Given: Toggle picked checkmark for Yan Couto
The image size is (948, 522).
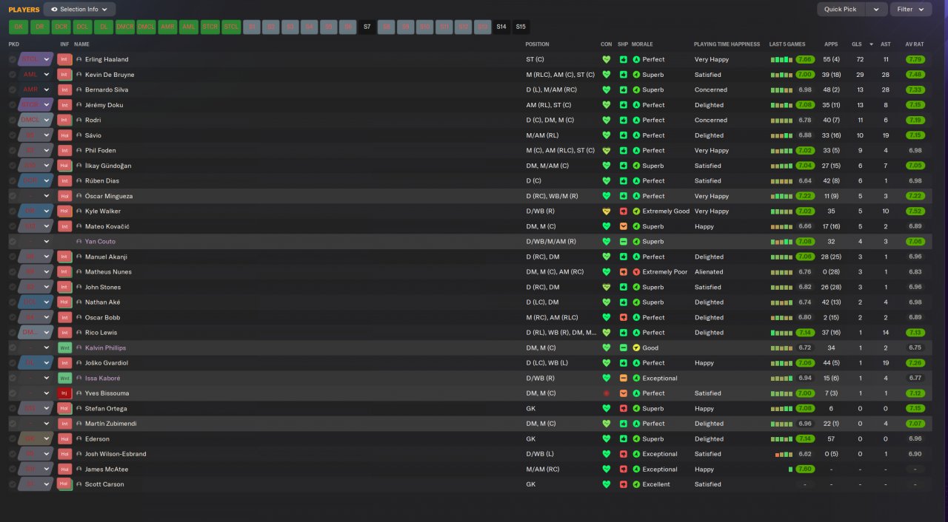Looking at the screenshot, I should (13, 241).
